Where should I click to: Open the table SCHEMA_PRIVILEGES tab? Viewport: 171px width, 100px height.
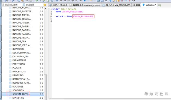point(116,5)
